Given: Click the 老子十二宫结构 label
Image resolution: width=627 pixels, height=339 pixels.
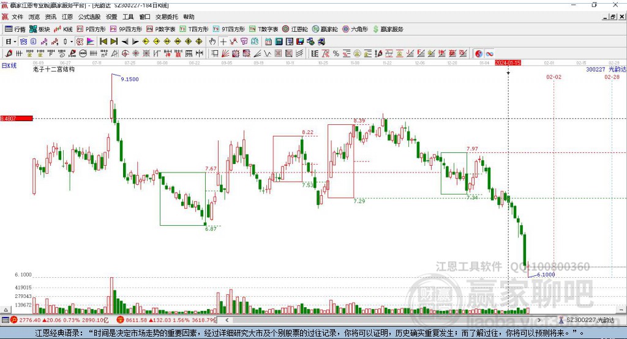Looking at the screenshot, I should pyautogui.click(x=54, y=70).
